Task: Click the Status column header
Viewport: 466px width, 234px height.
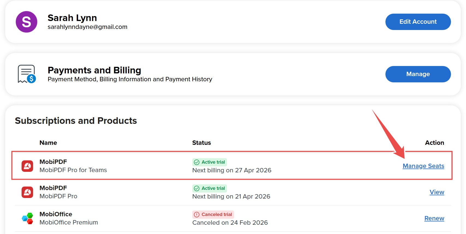Action: pos(202,143)
